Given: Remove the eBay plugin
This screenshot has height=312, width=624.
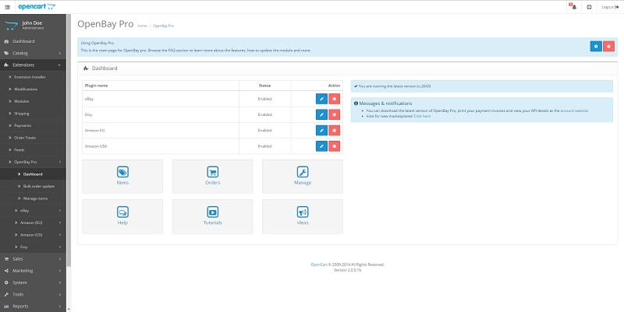Looking at the screenshot, I should 335,99.
